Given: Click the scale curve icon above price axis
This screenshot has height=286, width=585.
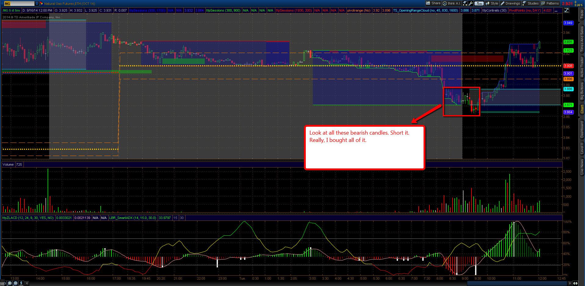Looking at the screenshot, I should tap(566, 10).
